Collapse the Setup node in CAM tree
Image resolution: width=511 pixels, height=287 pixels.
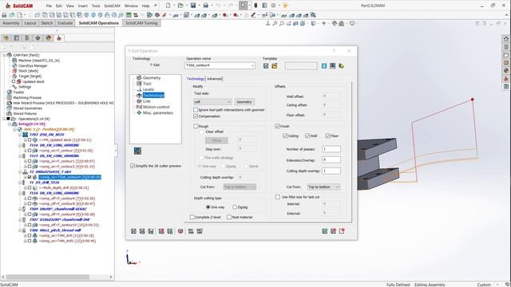[10, 124]
